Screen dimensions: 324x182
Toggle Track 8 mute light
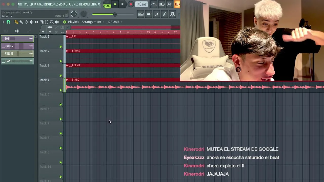(60, 148)
